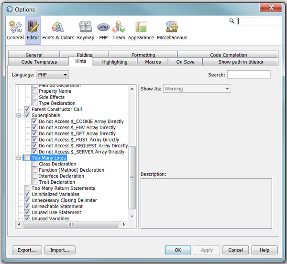Image resolution: width=287 pixels, height=264 pixels.
Task: Toggle Do not Access $_SERVER Array Directly
Action: coord(34,152)
